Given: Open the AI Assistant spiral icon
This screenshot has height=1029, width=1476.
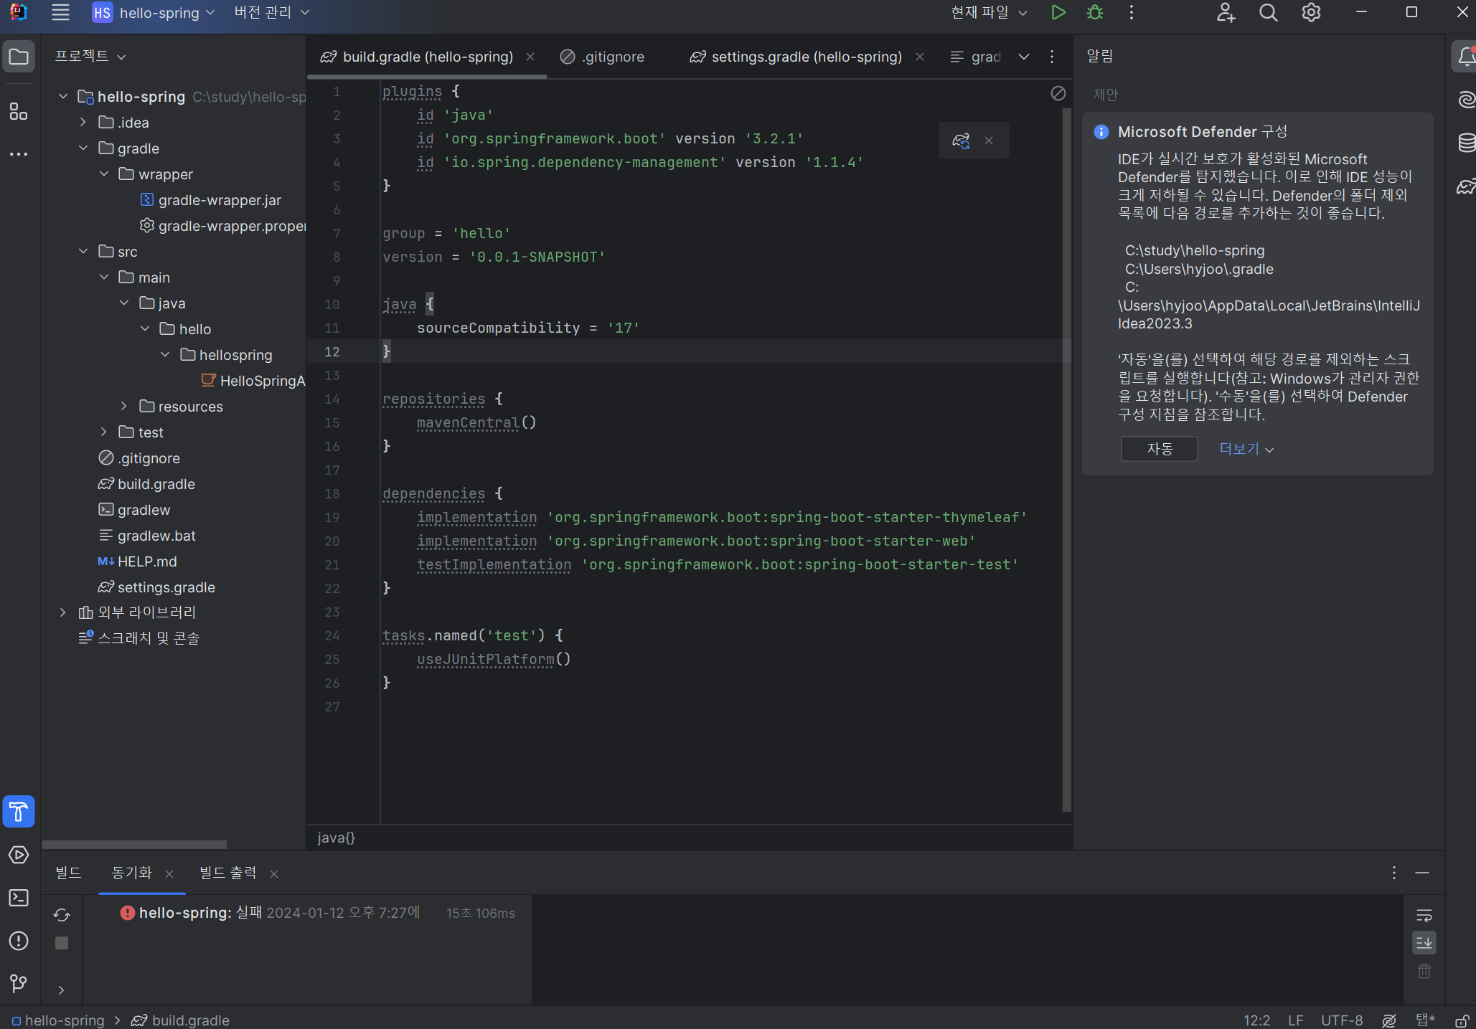Looking at the screenshot, I should [1466, 100].
